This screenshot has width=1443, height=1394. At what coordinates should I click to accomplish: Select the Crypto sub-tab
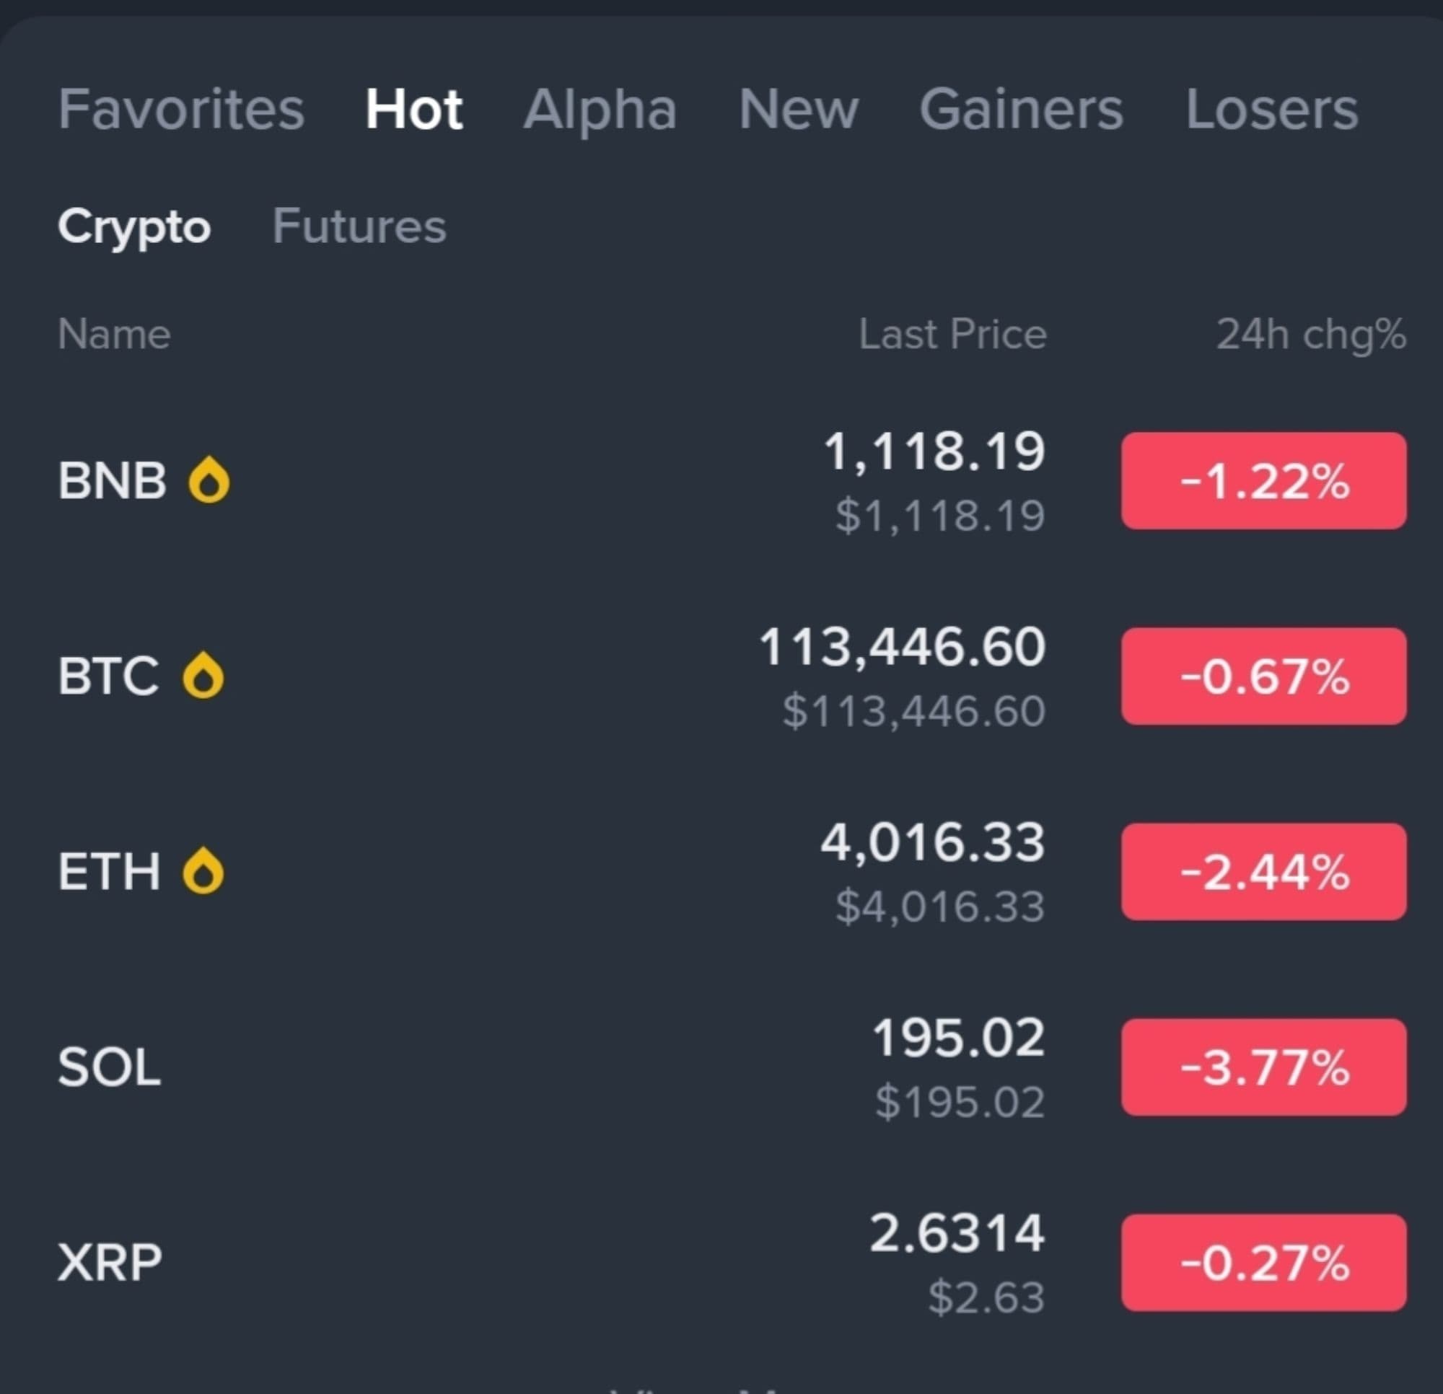pos(134,225)
